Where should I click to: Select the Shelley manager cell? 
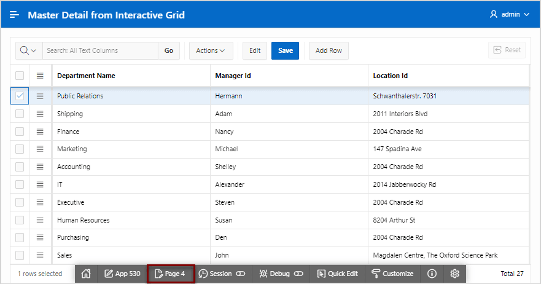(289, 167)
